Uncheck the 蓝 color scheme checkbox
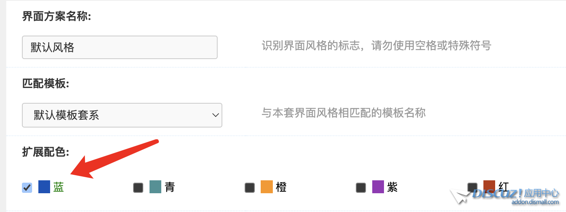Screen dimensions: 566x212 pos(27,188)
